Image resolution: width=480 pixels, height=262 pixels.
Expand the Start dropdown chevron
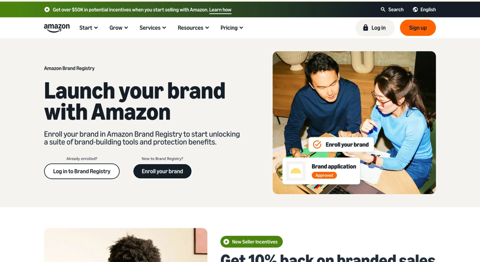(96, 28)
